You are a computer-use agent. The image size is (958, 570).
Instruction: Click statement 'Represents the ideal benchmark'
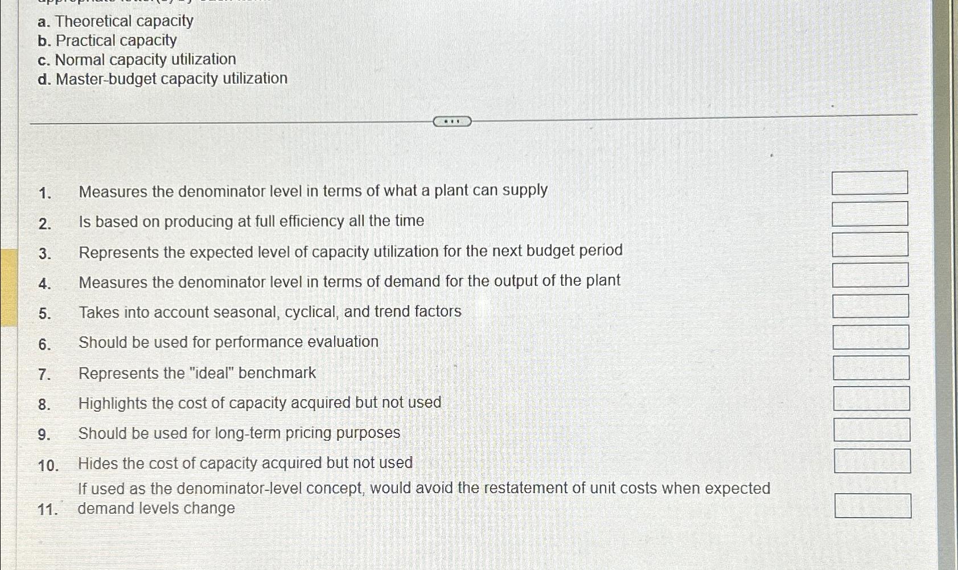[x=198, y=372]
